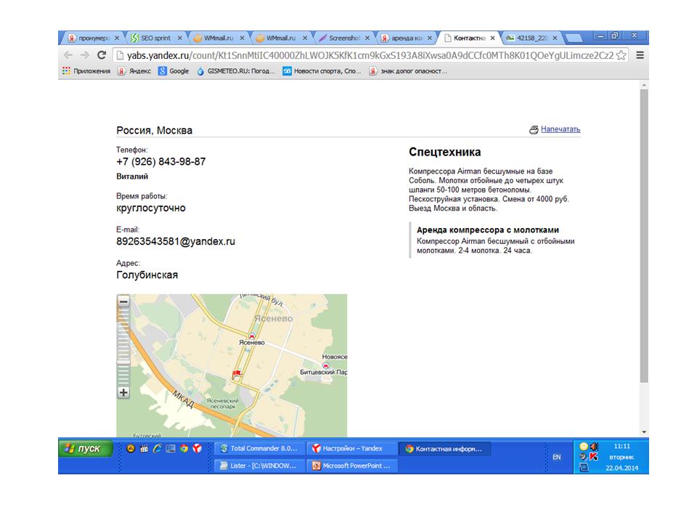
Task: Open the Яндекс bookmark
Action: tap(134, 70)
